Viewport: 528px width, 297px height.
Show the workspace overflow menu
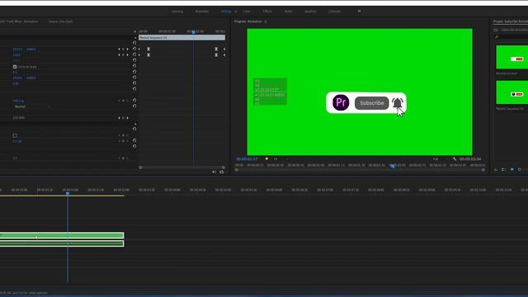tap(360, 11)
